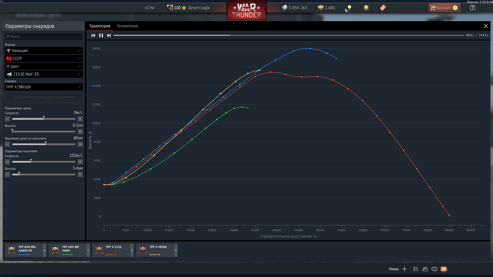Viewport: 493px width, 277px height.
Task: Open the research points lightbulb icon
Action: click(x=349, y=8)
